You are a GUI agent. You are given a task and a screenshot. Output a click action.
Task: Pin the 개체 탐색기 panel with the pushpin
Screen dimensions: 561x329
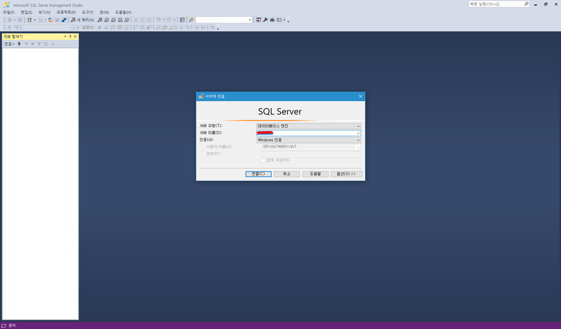click(x=70, y=37)
